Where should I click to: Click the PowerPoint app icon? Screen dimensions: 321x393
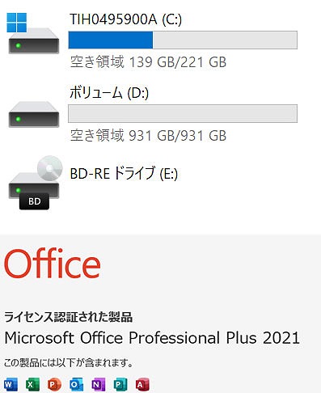(54, 384)
